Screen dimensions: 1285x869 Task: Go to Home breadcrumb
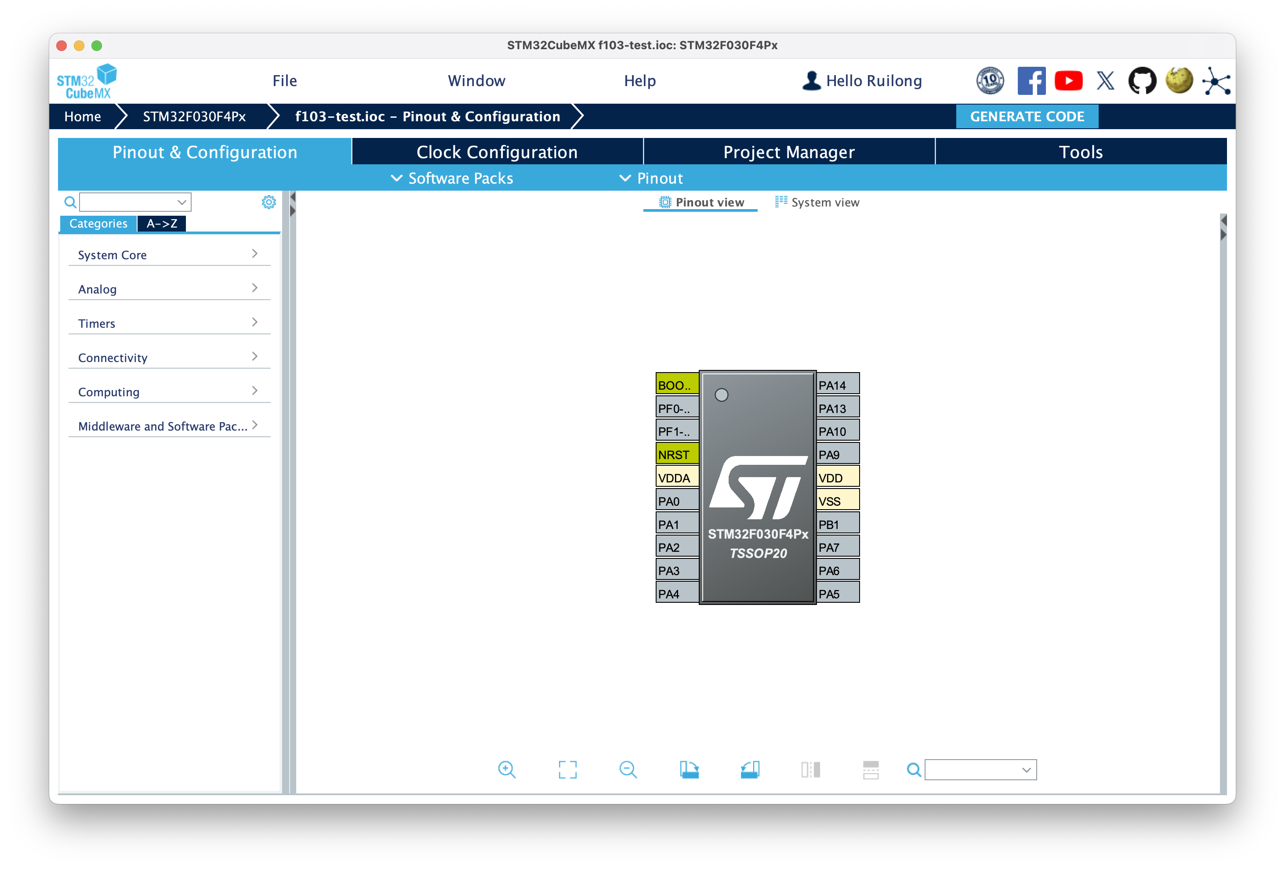(82, 116)
